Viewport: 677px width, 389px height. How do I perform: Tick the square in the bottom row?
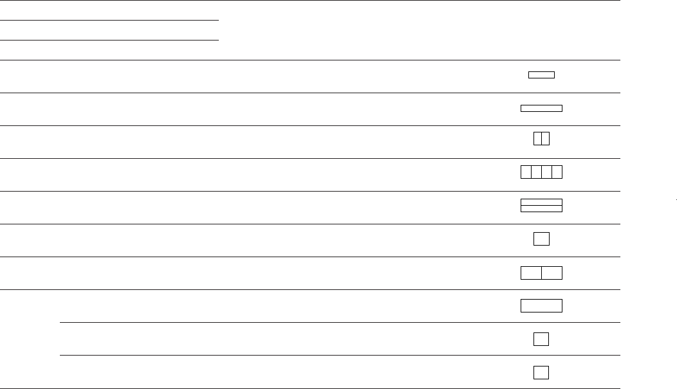pyautogui.click(x=541, y=372)
